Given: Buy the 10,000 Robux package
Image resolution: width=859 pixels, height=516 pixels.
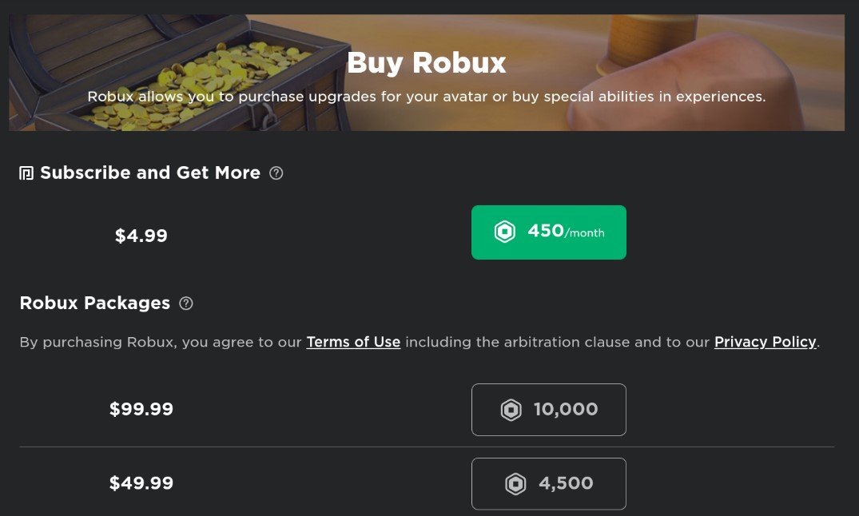Looking at the screenshot, I should pos(549,410).
